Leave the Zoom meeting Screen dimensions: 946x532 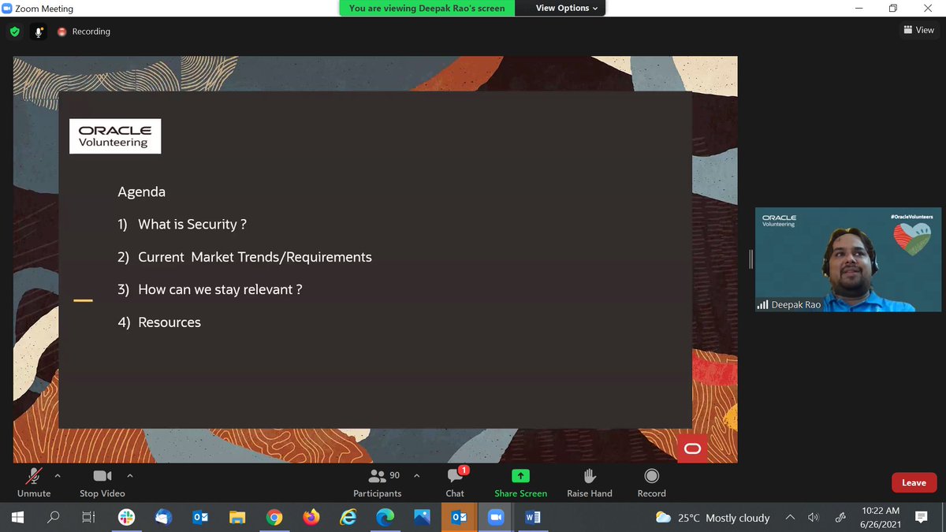point(914,482)
